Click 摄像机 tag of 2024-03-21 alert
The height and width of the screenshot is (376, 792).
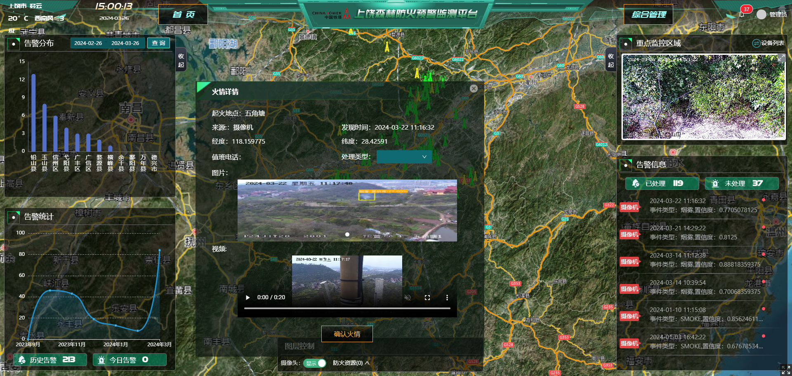pyautogui.click(x=629, y=234)
